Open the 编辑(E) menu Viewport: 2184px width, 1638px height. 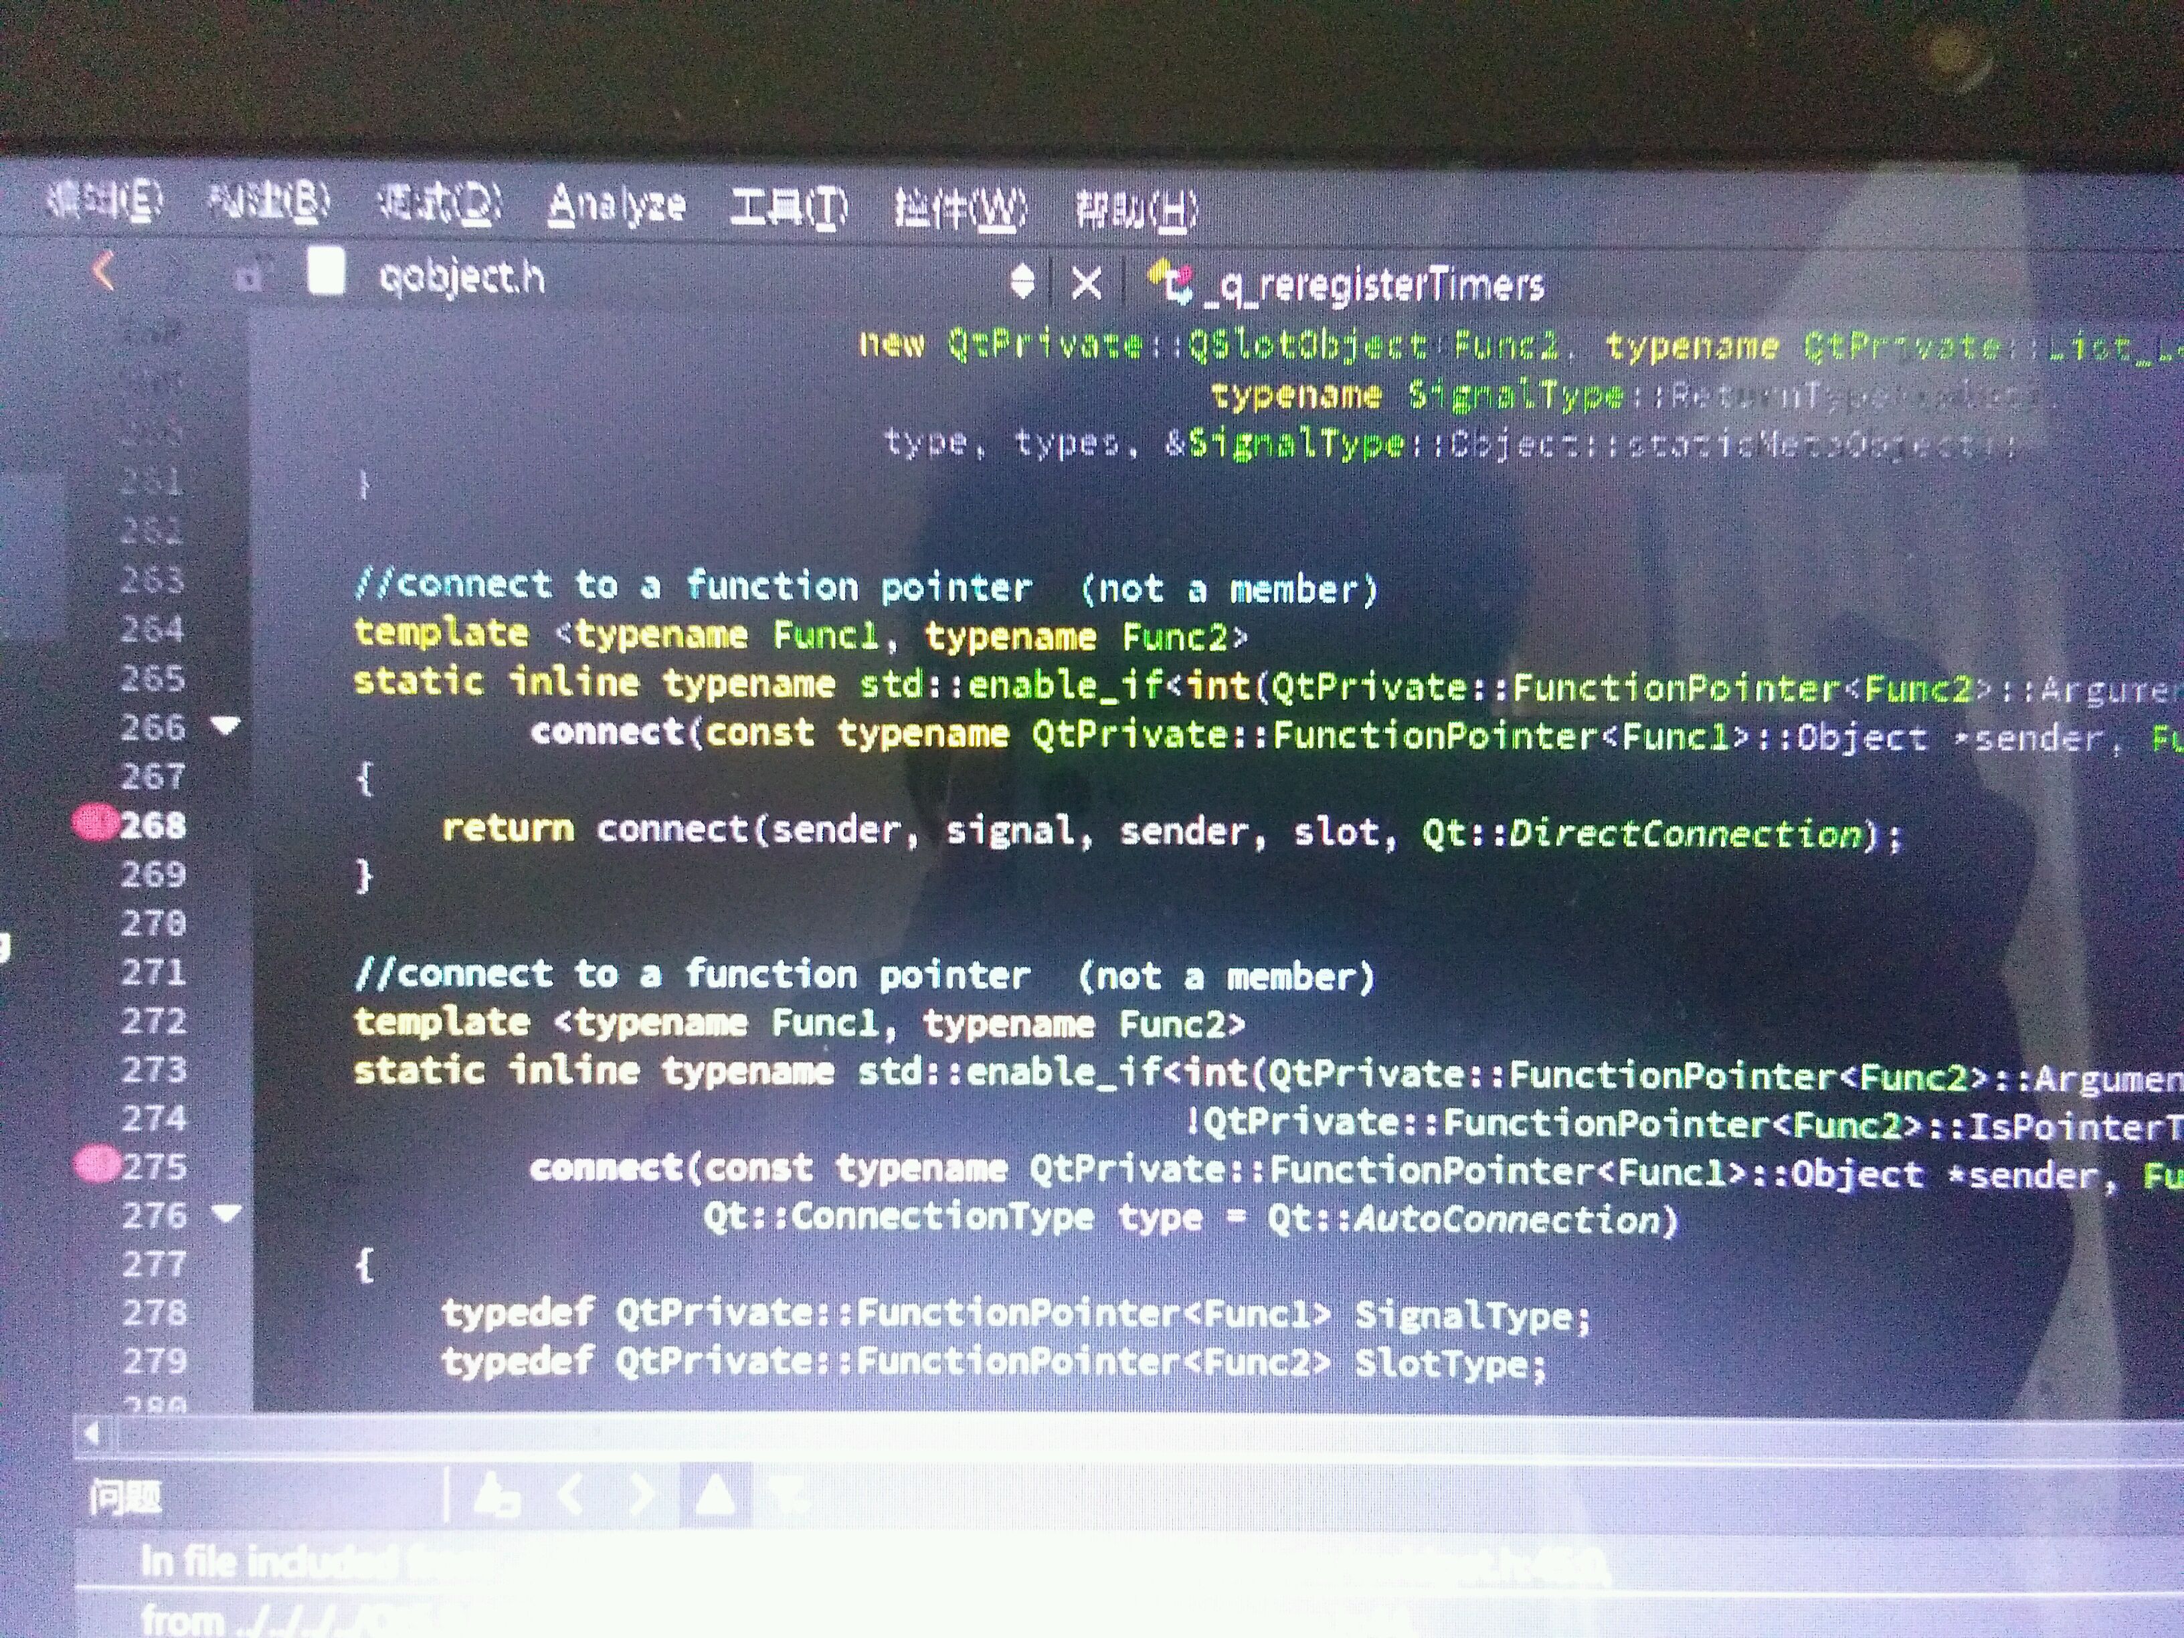pyautogui.click(x=104, y=201)
